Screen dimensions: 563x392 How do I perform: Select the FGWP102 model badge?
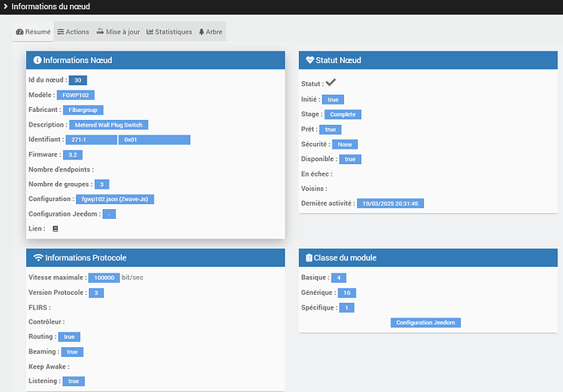click(76, 95)
